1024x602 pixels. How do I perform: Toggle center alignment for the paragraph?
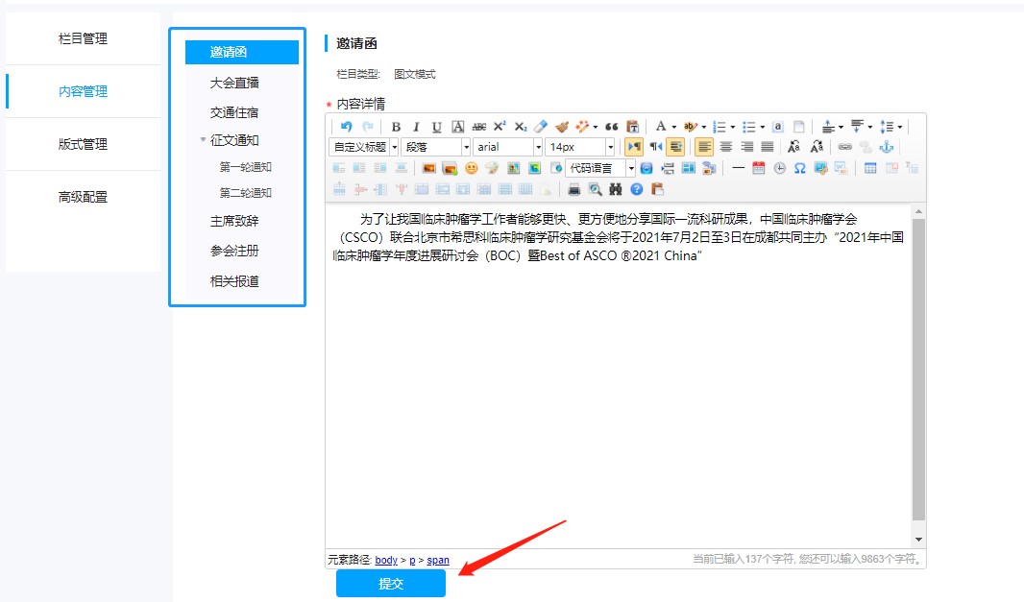[726, 147]
